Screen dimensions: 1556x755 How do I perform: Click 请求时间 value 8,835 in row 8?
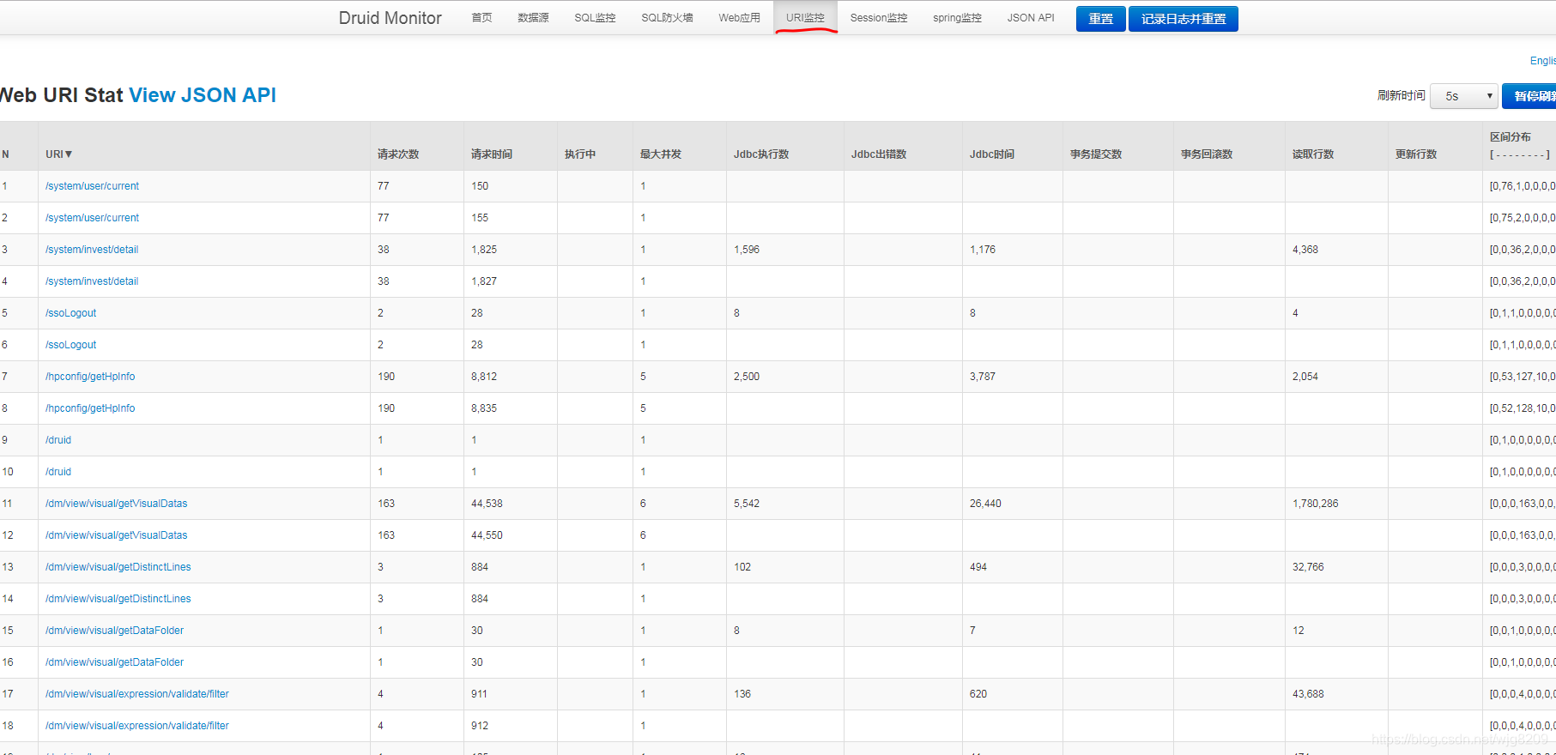[484, 408]
